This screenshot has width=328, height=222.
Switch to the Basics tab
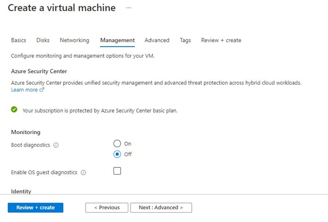[18, 41]
